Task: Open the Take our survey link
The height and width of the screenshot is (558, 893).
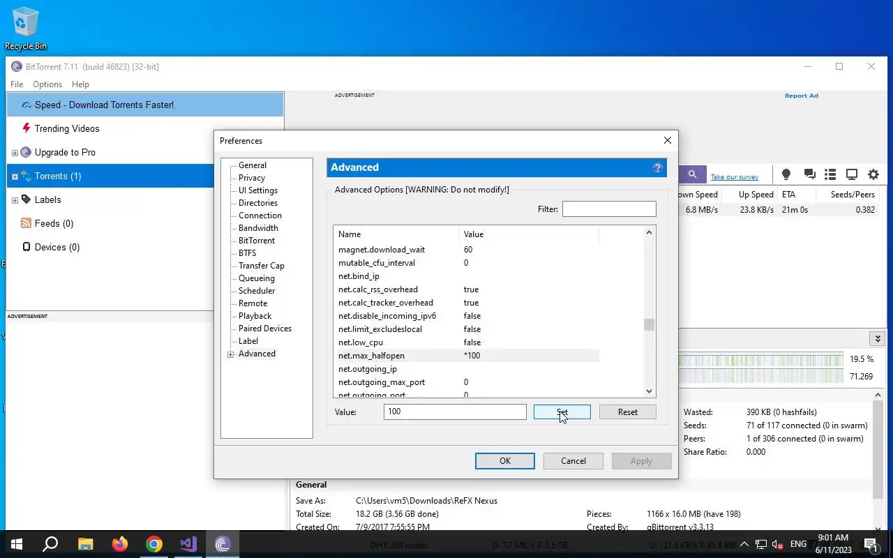Action: (x=735, y=177)
